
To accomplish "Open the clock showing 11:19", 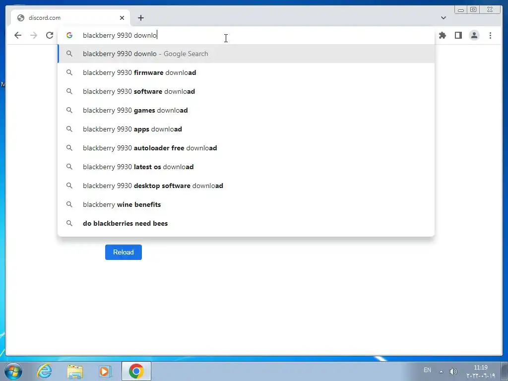I will [x=481, y=372].
